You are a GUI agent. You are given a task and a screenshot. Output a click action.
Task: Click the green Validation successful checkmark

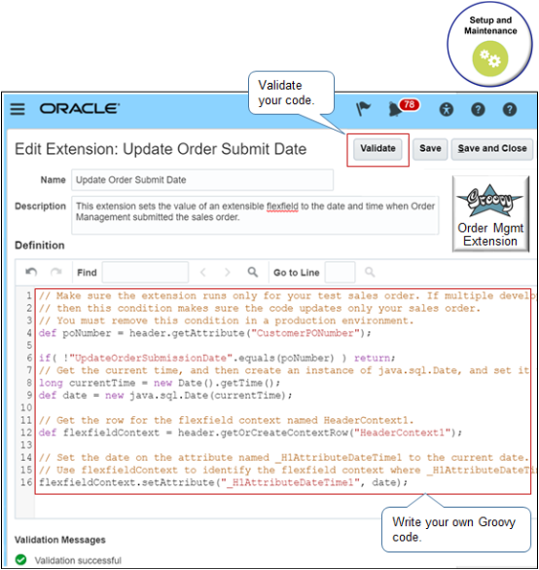(x=21, y=559)
